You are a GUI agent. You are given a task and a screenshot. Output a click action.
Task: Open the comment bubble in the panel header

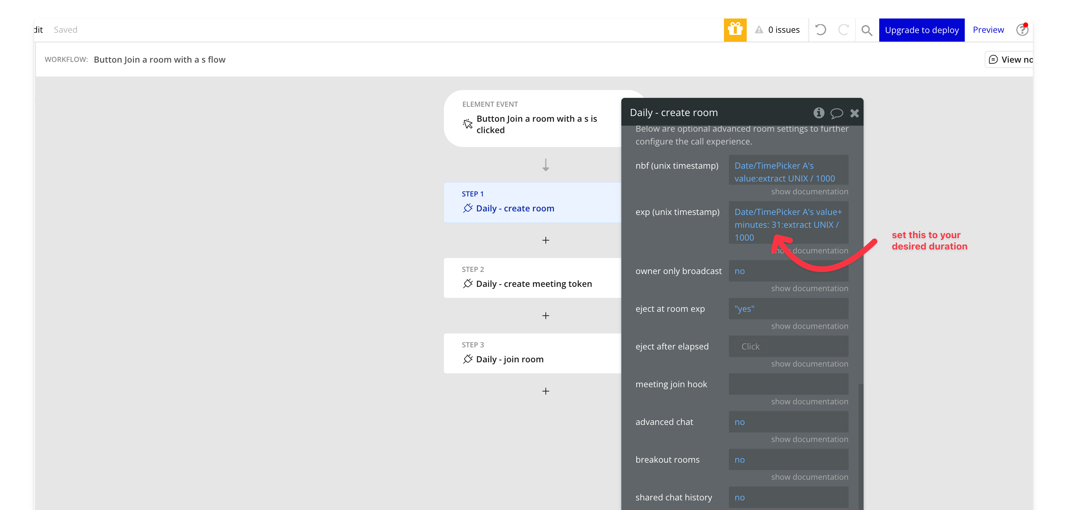coord(836,113)
